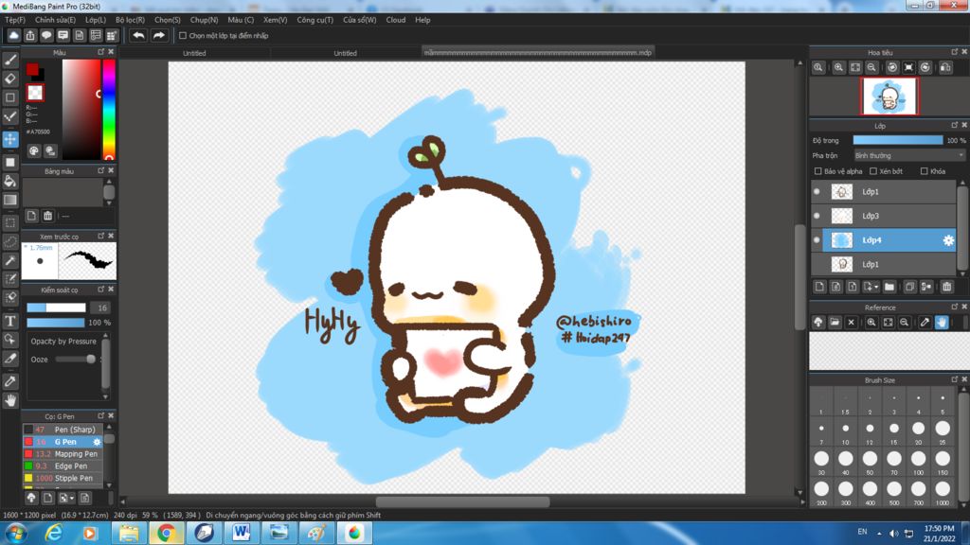Image resolution: width=970 pixels, height=545 pixels.
Task: Duplicate the current layer
Action: pyautogui.click(x=909, y=287)
